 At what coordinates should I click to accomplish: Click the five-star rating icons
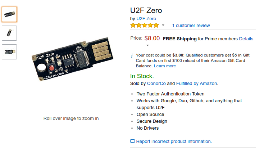(145, 25)
